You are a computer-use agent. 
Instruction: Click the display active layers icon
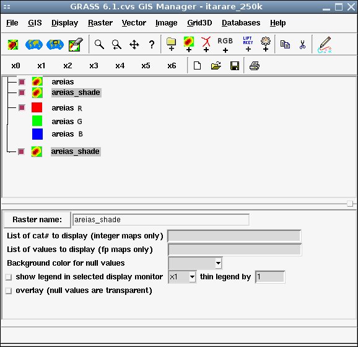click(x=13, y=45)
